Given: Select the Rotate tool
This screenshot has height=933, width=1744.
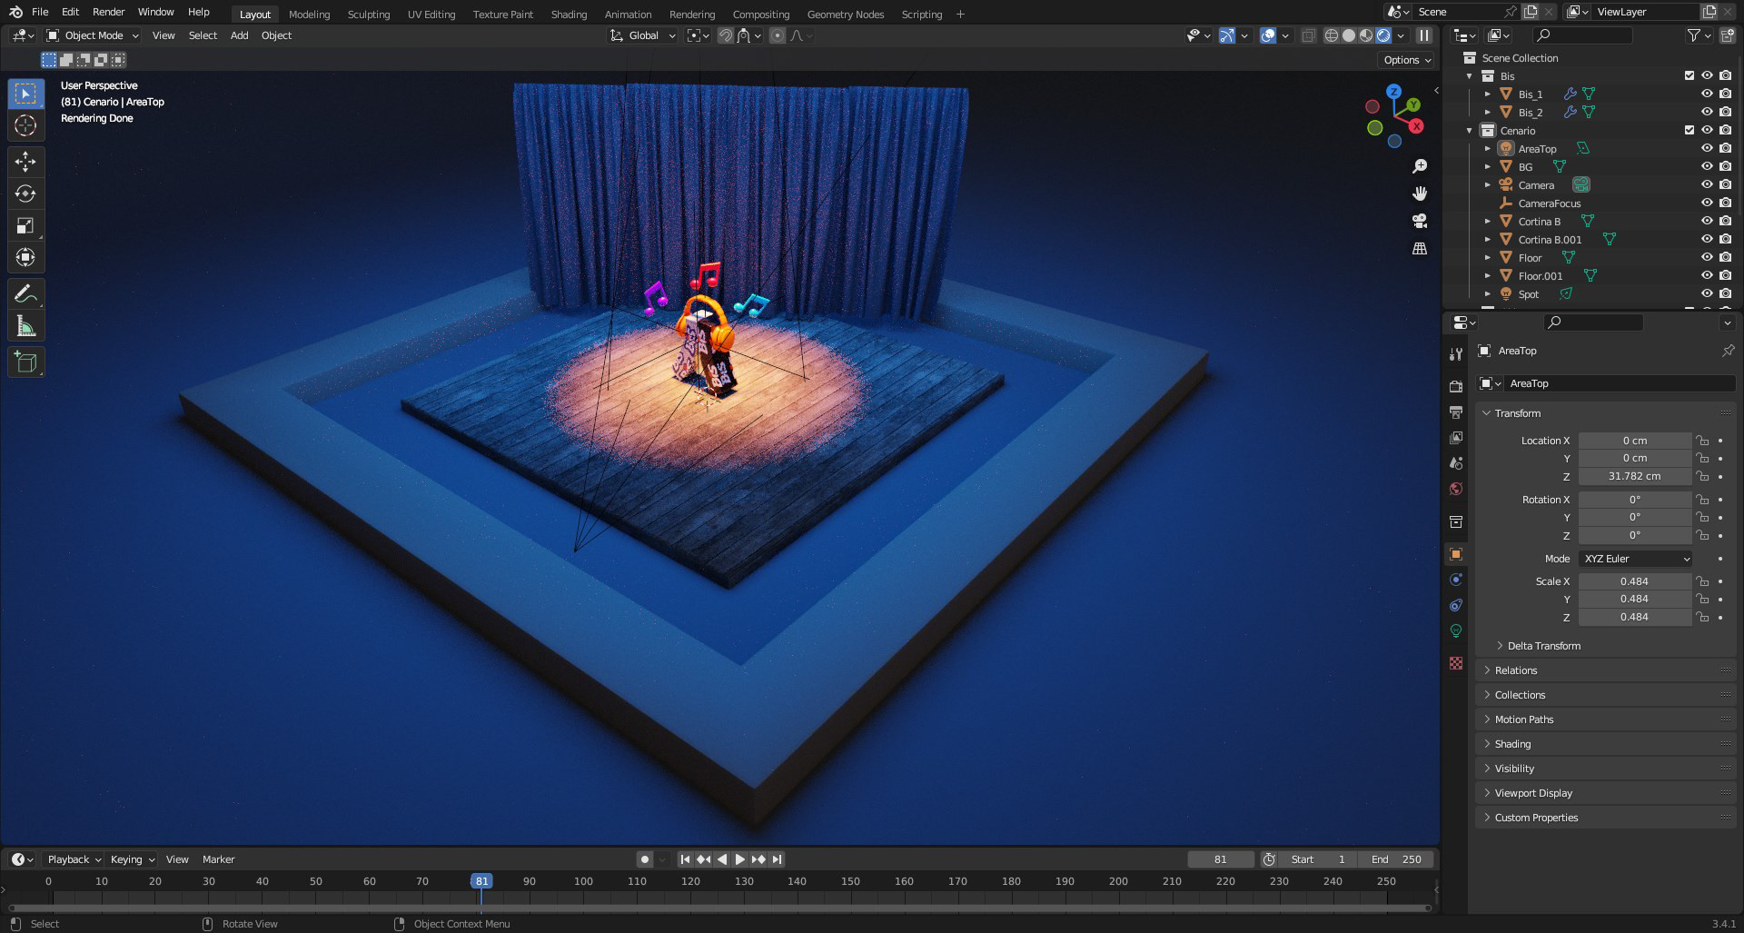Looking at the screenshot, I should pos(25,194).
